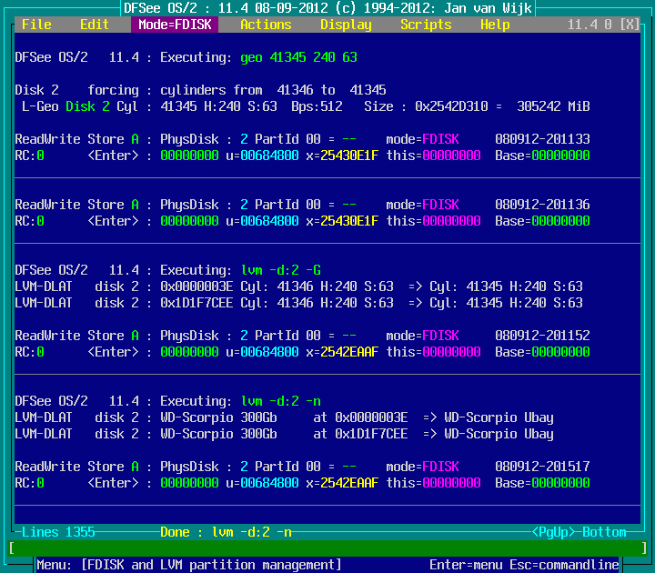Select the Mode=FDISK menu item
Viewport: 655px width, 573px height.
tap(175, 25)
